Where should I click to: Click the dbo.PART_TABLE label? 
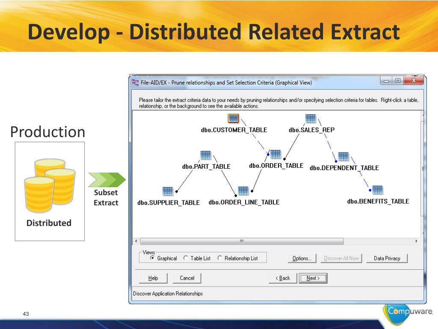point(206,167)
